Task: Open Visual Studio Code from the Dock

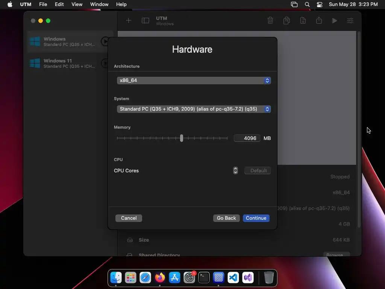Action: (x=233, y=278)
